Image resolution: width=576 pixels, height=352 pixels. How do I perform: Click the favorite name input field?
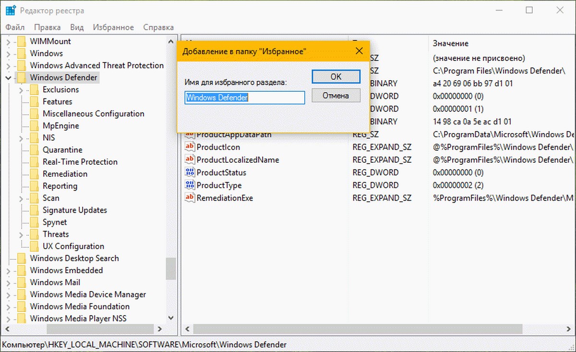[x=245, y=97]
